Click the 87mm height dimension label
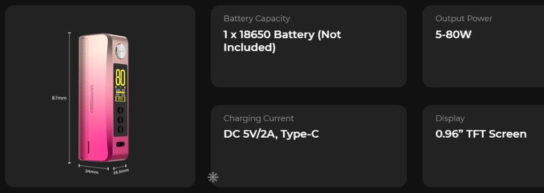The width and height of the screenshot is (544, 193). tap(59, 98)
